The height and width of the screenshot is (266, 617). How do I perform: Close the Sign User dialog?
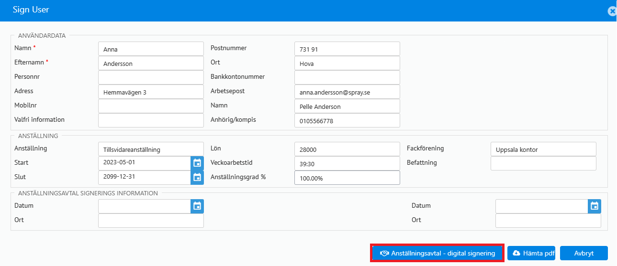click(x=612, y=11)
